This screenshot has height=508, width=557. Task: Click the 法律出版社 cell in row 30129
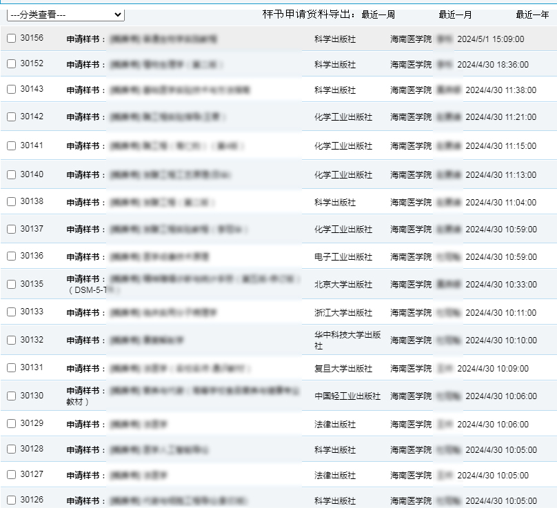click(x=334, y=425)
